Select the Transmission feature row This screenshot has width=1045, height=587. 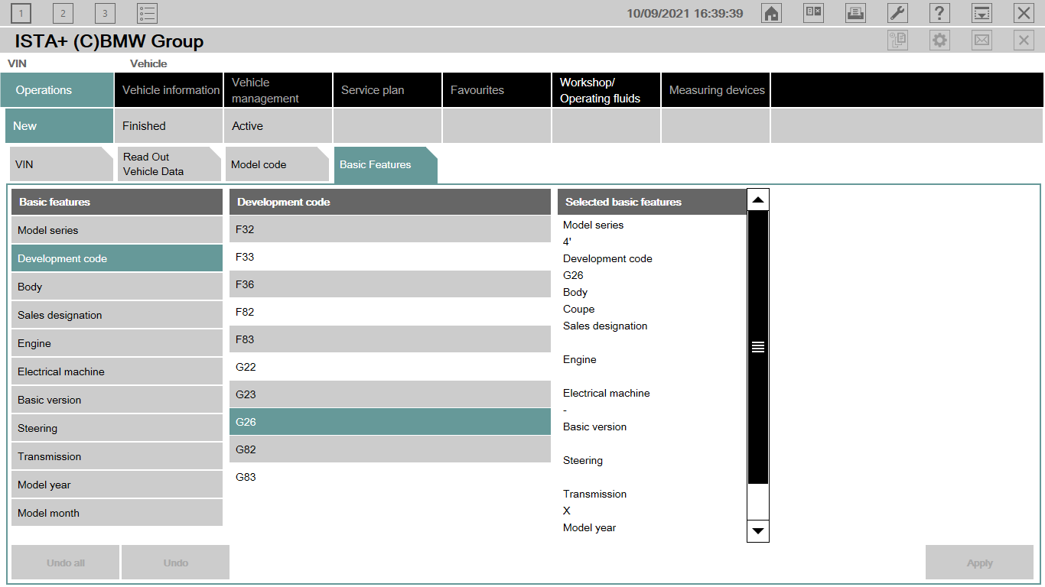pyautogui.click(x=117, y=456)
